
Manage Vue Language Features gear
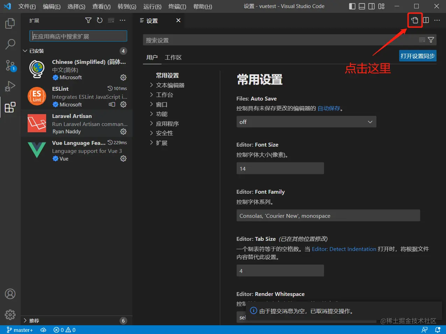point(123,158)
